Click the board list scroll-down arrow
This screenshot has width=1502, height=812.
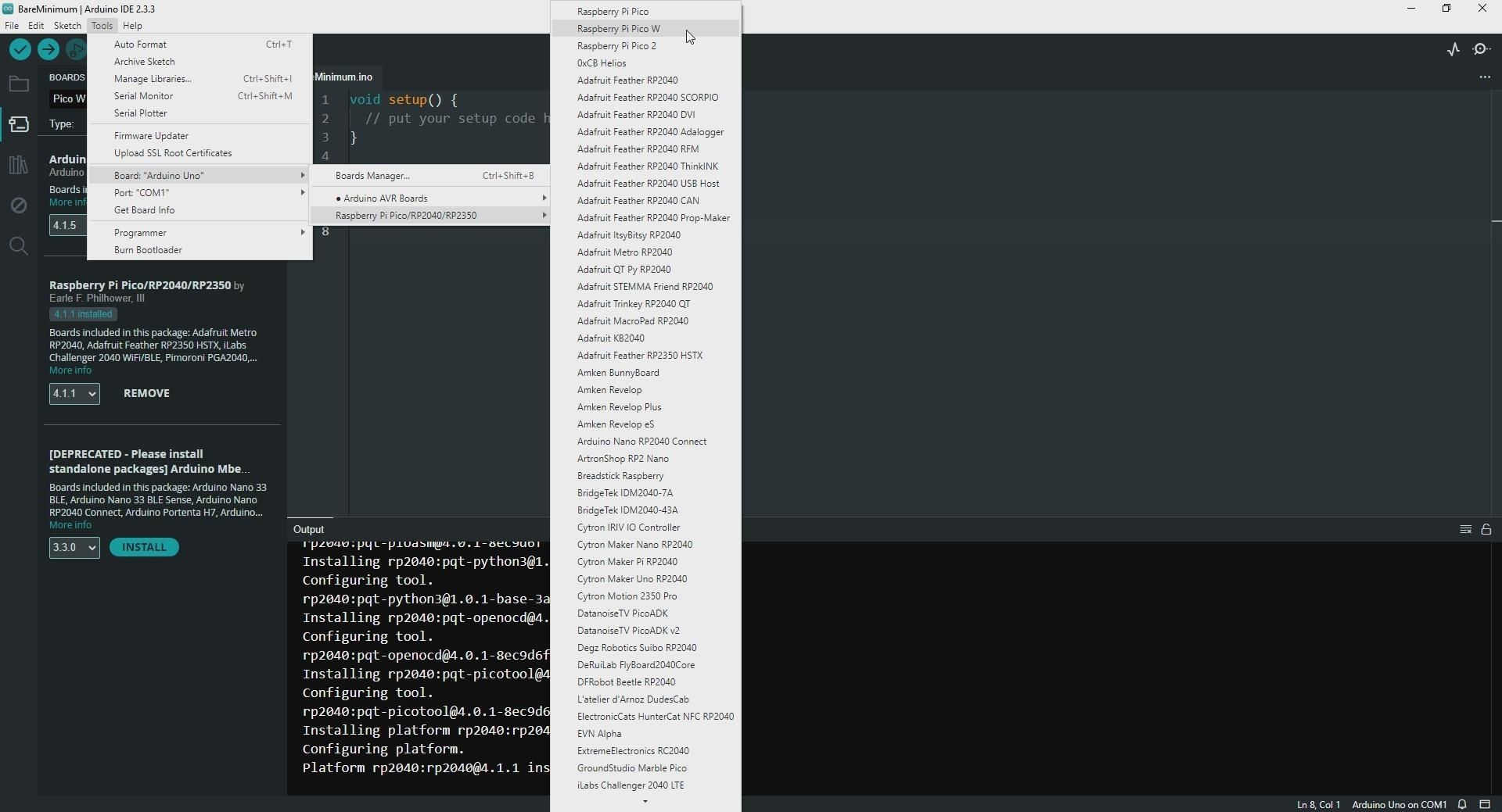645,802
